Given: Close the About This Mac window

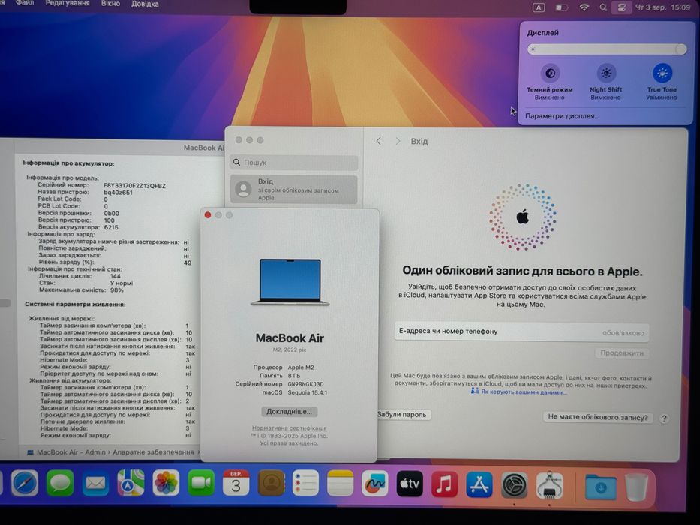Looking at the screenshot, I should tap(208, 215).
